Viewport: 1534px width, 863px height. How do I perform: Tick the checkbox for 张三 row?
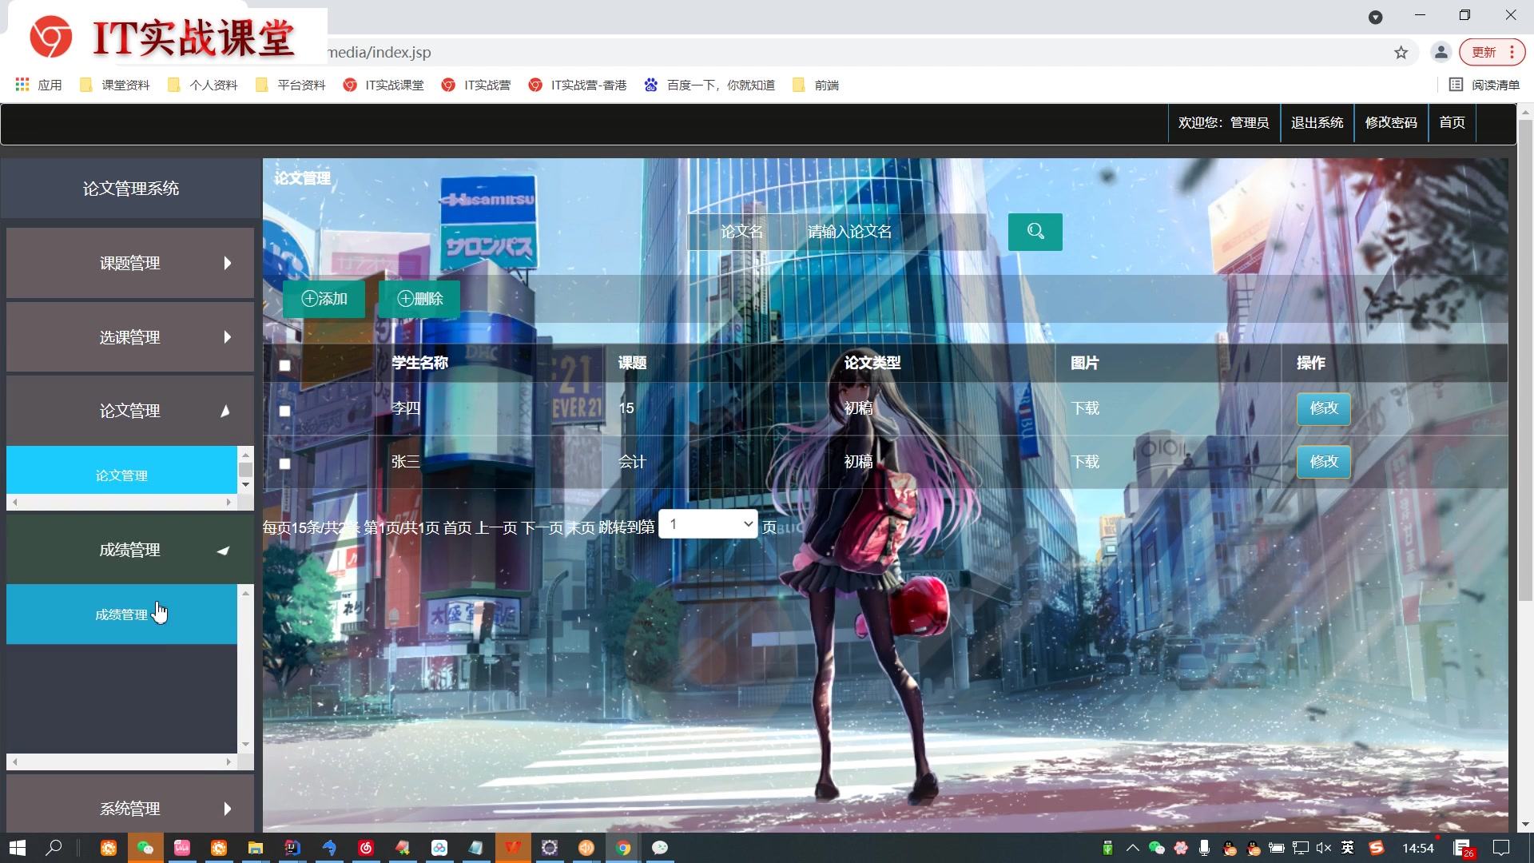(284, 463)
